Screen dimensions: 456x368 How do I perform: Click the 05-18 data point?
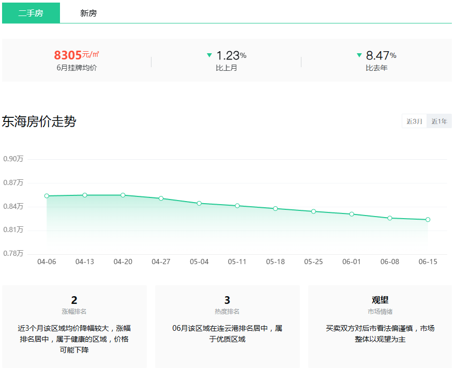click(276, 208)
